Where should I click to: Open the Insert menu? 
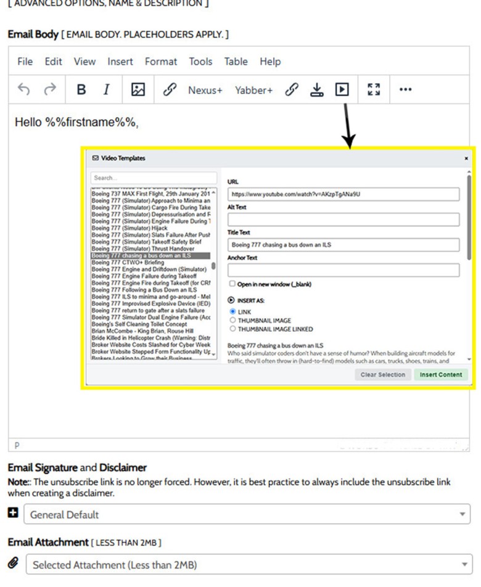[120, 62]
